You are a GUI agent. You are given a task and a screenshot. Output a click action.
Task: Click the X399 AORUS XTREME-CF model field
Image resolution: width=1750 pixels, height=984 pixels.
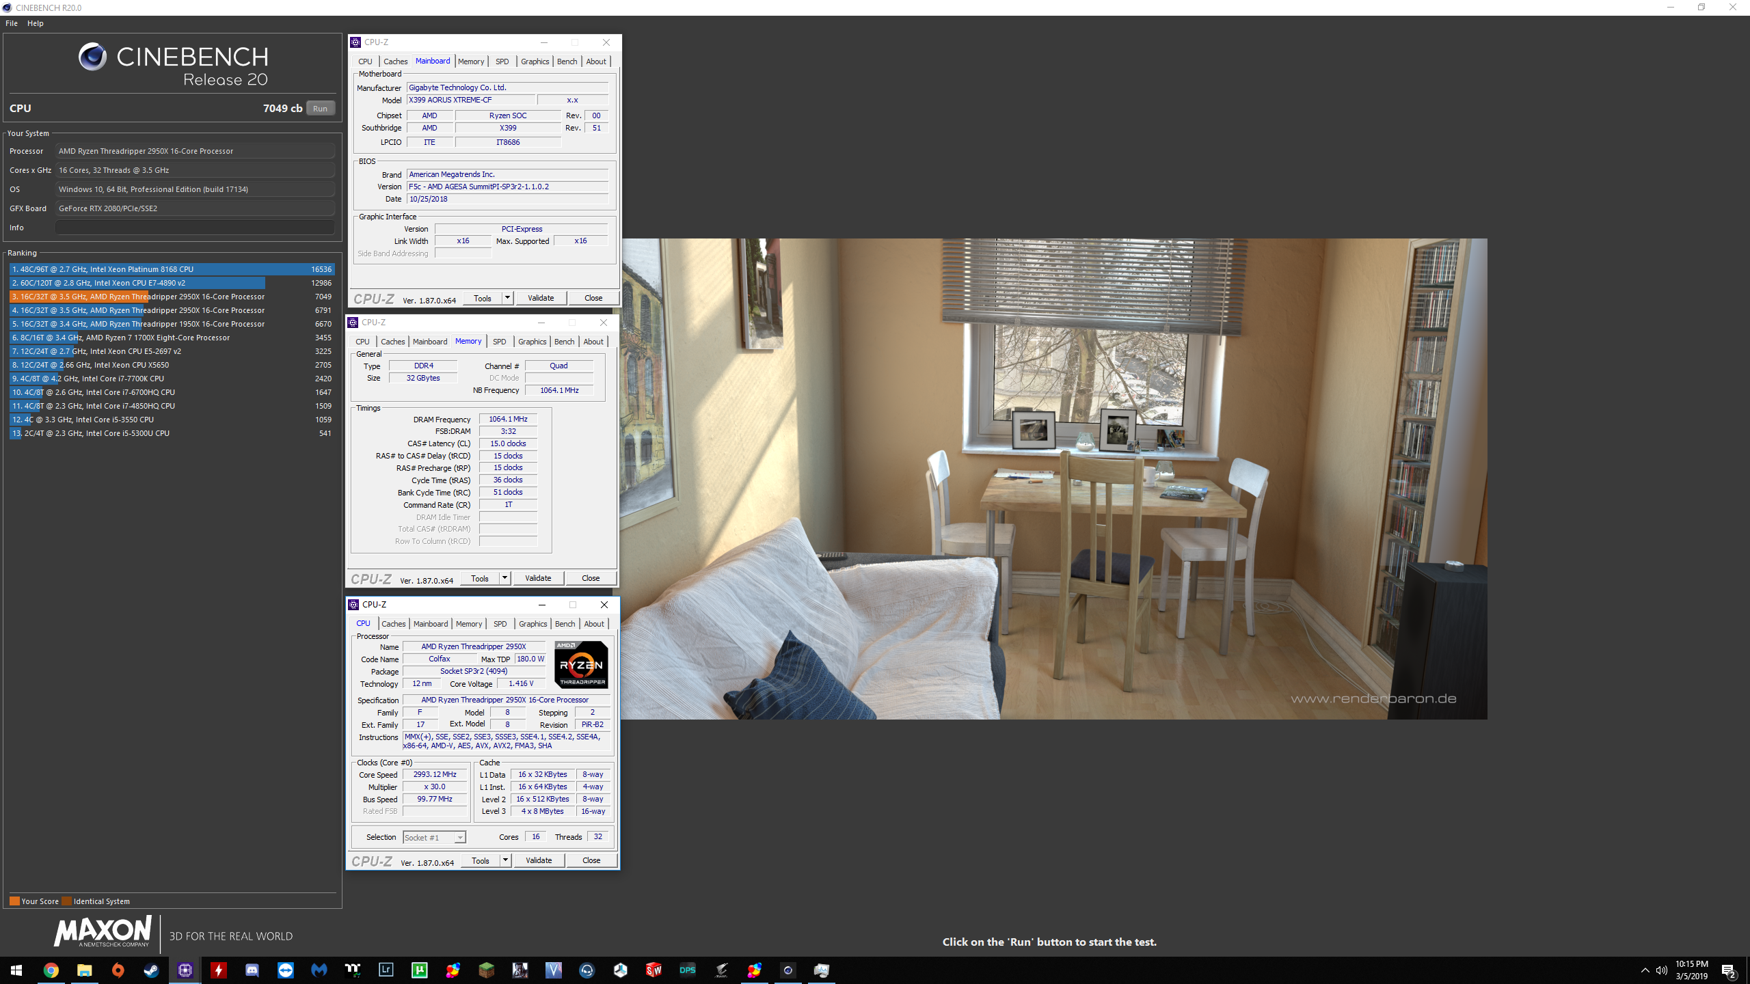click(471, 100)
